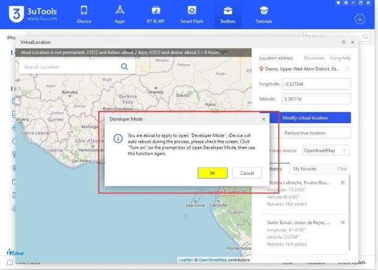The width and height of the screenshot is (378, 270).
Task: Cancel the Developer Mode dialog
Action: click(247, 173)
